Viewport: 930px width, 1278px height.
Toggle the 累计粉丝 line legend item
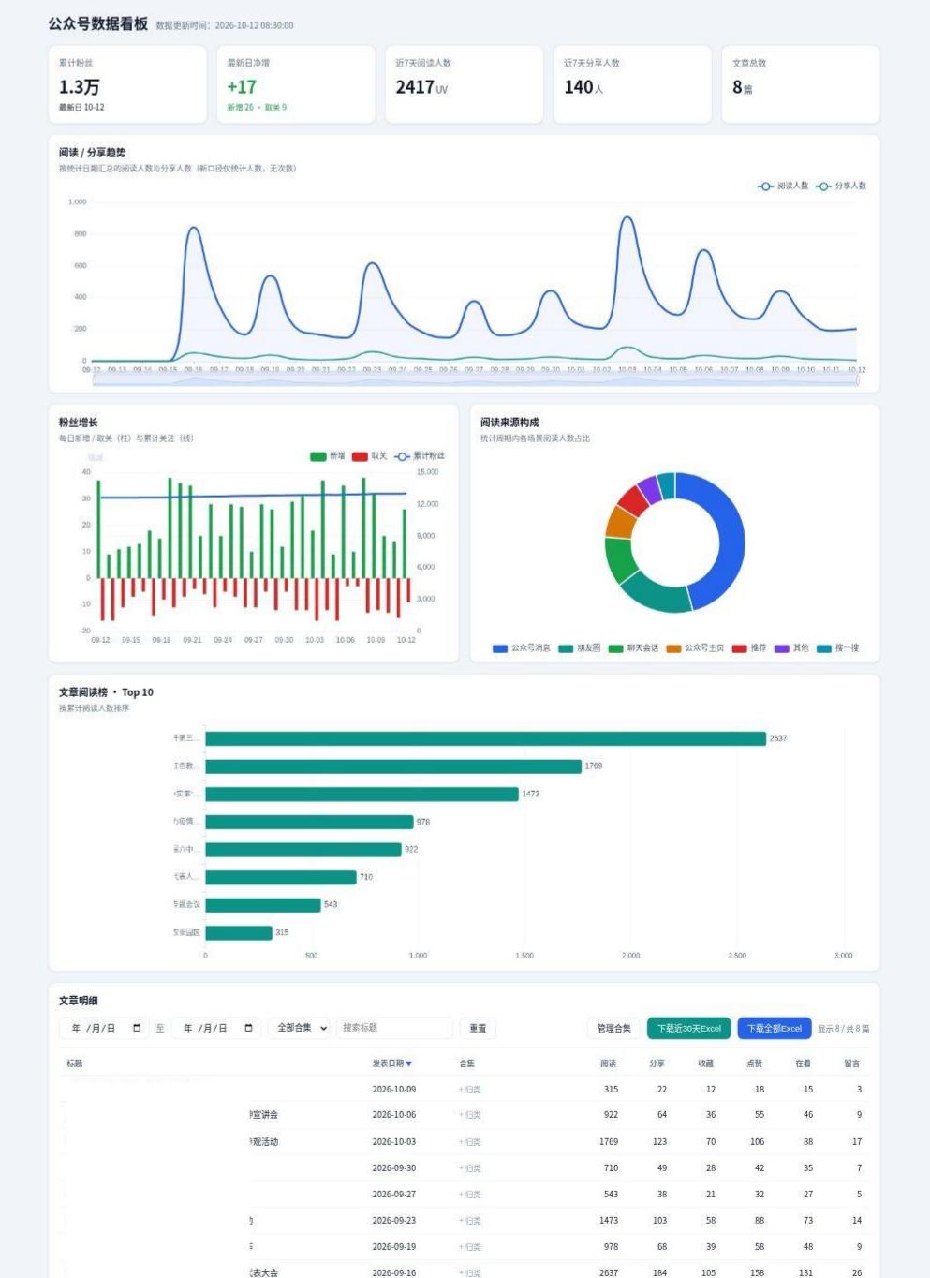coord(420,456)
